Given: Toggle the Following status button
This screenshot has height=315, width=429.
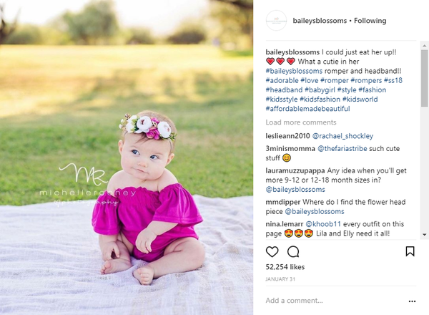Looking at the screenshot, I should (x=370, y=21).
